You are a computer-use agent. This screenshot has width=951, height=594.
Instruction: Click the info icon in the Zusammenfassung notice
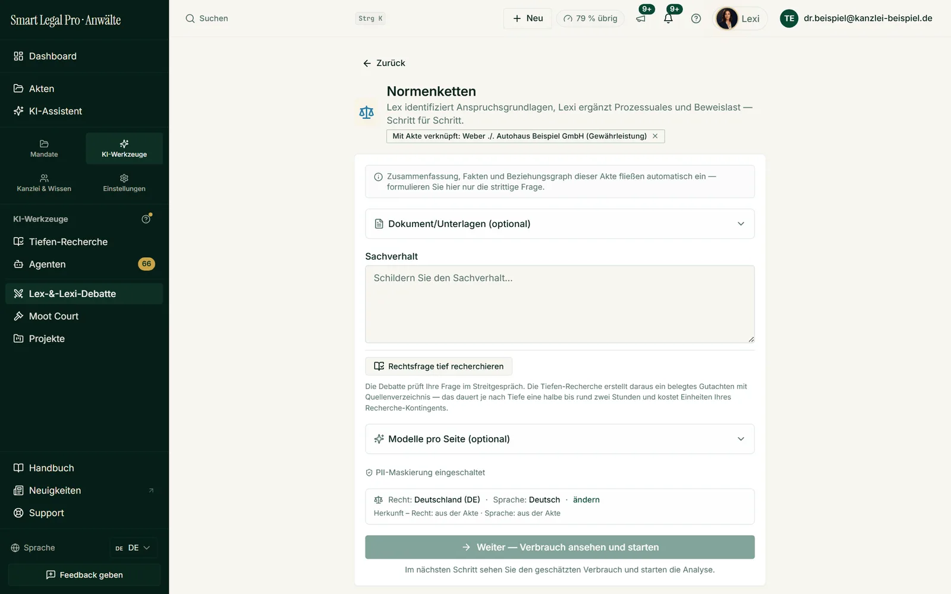point(378,177)
